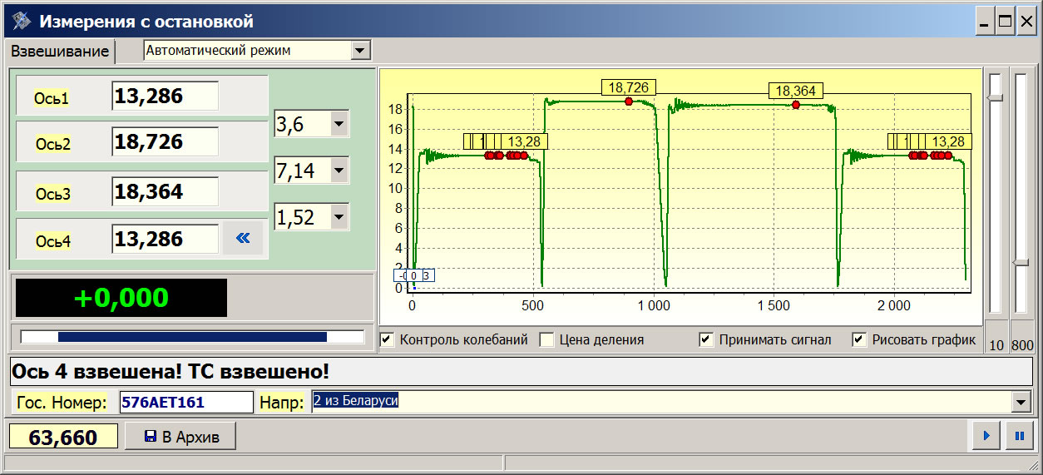Expand the 3,6 axle distance dropdown

[339, 125]
